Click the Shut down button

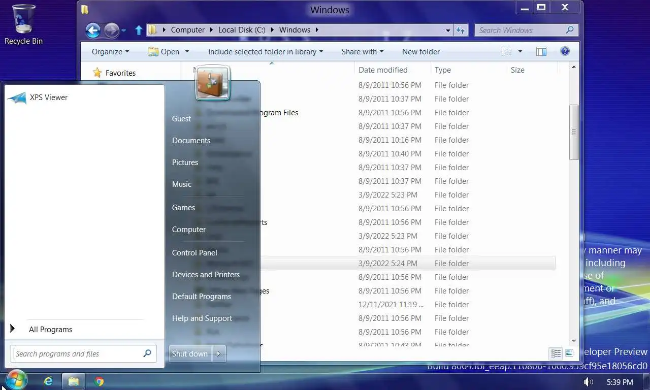pyautogui.click(x=190, y=353)
